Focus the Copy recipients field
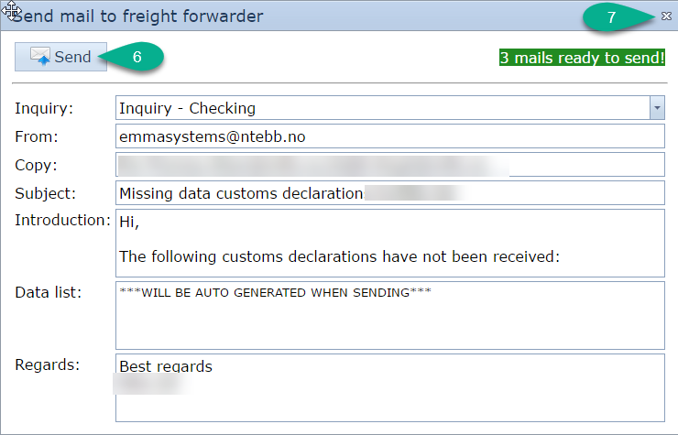 coord(389,165)
